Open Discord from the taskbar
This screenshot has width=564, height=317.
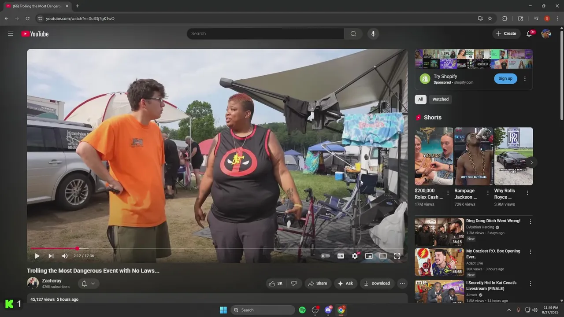tap(328, 310)
